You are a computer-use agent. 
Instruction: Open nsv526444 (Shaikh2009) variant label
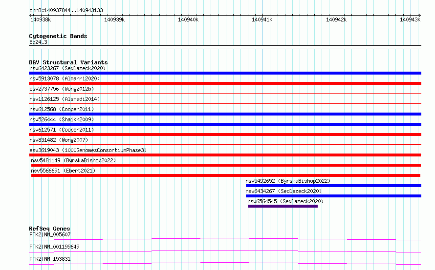coord(62,119)
